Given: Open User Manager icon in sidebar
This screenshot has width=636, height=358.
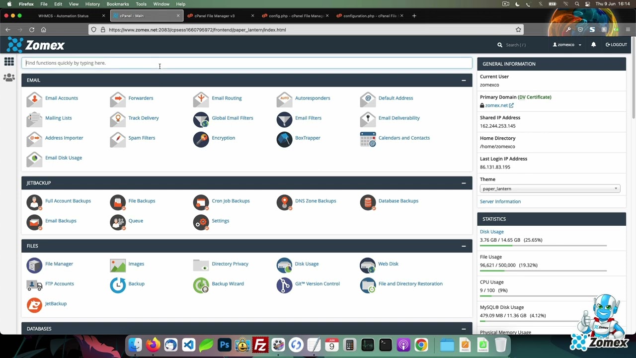Looking at the screenshot, I should 9,78.
